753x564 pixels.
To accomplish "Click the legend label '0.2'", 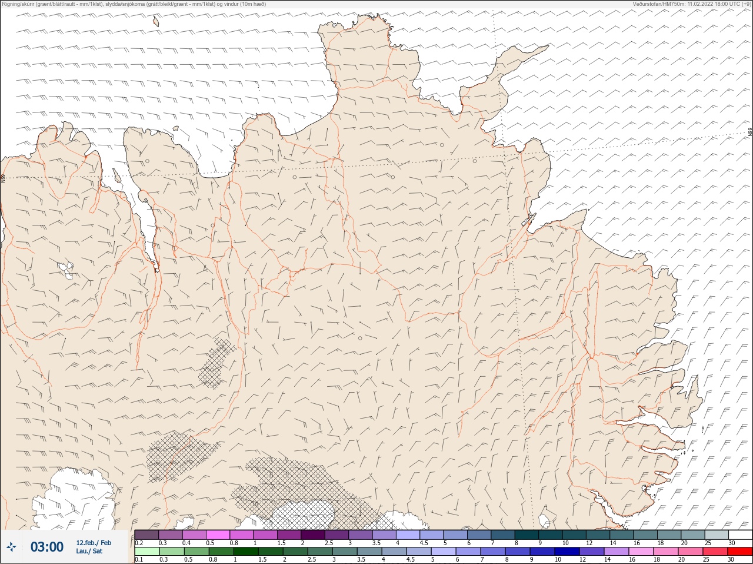I will point(139,543).
